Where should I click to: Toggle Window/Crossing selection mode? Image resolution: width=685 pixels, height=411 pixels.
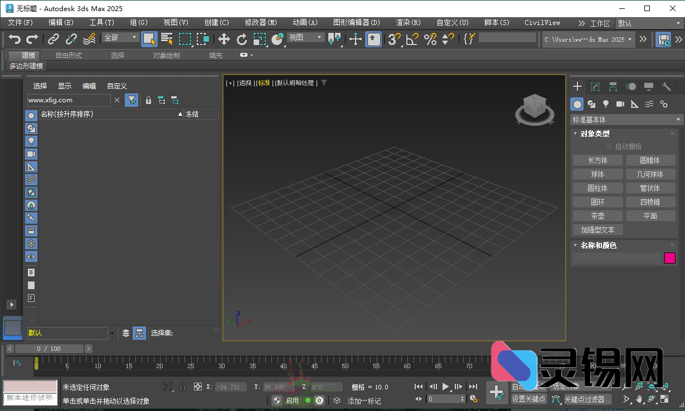coord(203,39)
